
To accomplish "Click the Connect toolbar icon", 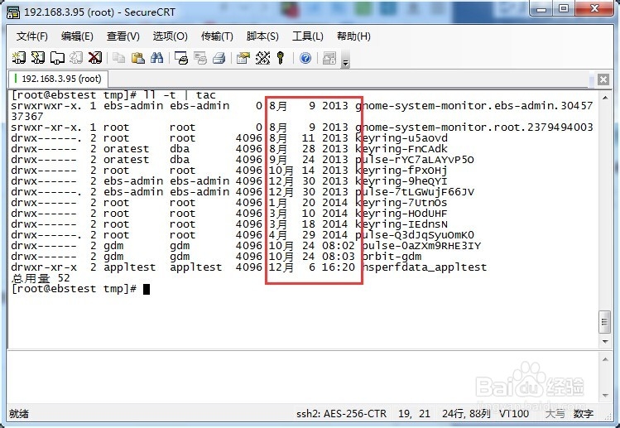I will click(x=18, y=58).
